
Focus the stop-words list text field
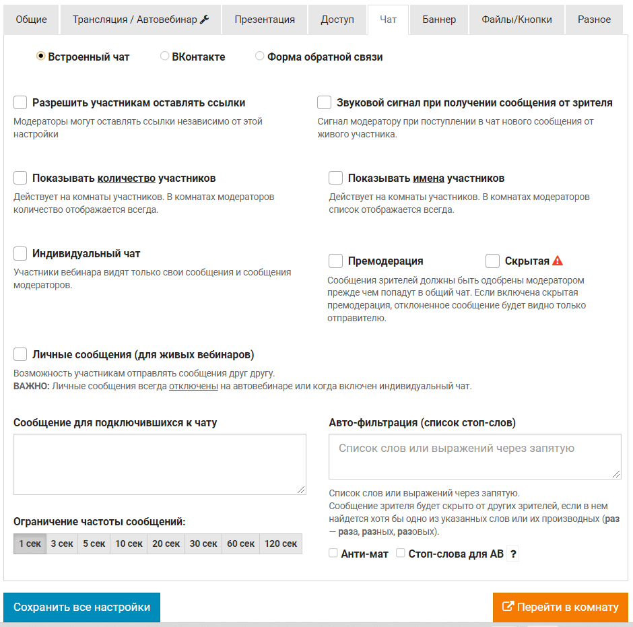475,457
